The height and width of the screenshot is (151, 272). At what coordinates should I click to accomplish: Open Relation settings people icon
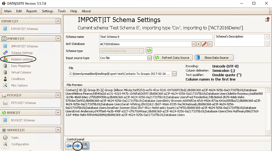coord(5,59)
